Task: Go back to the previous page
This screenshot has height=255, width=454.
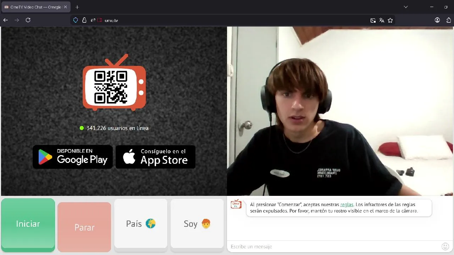Action: click(x=6, y=20)
